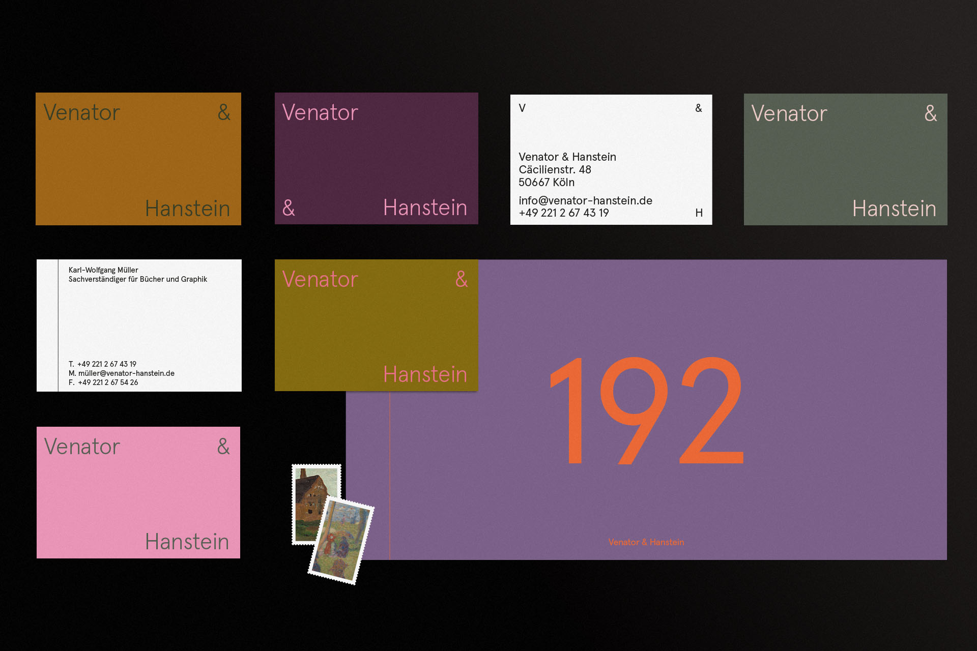Click the ampersand on the pink card

coord(223,447)
